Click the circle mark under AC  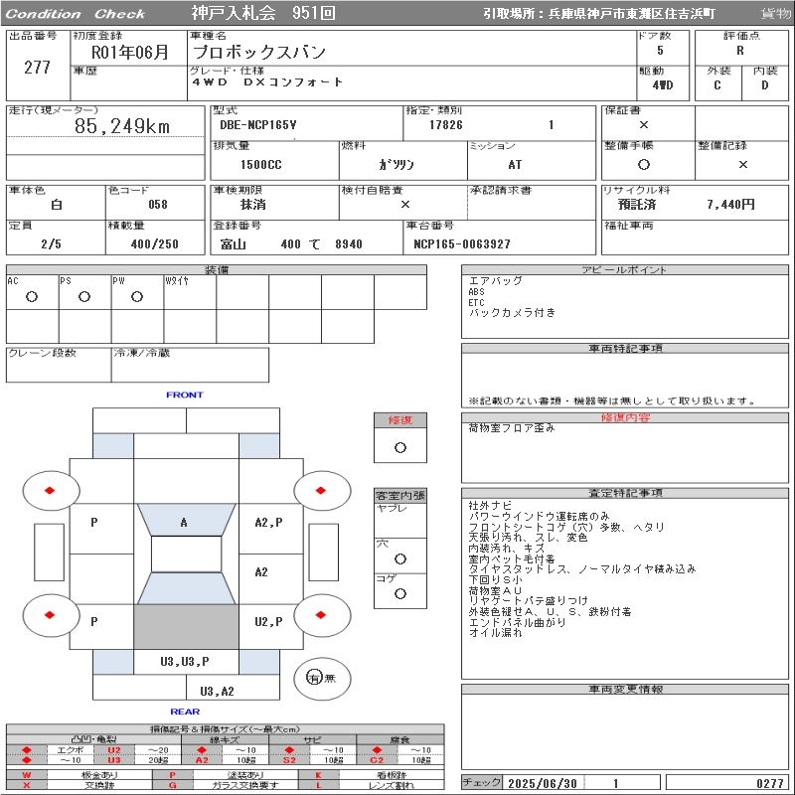pos(32,297)
